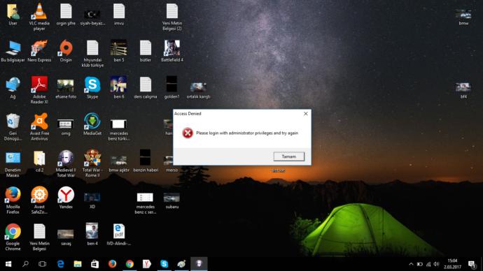Select the IVD-Alindi pdf file icon
This screenshot has width=483, height=271.
coord(119,235)
